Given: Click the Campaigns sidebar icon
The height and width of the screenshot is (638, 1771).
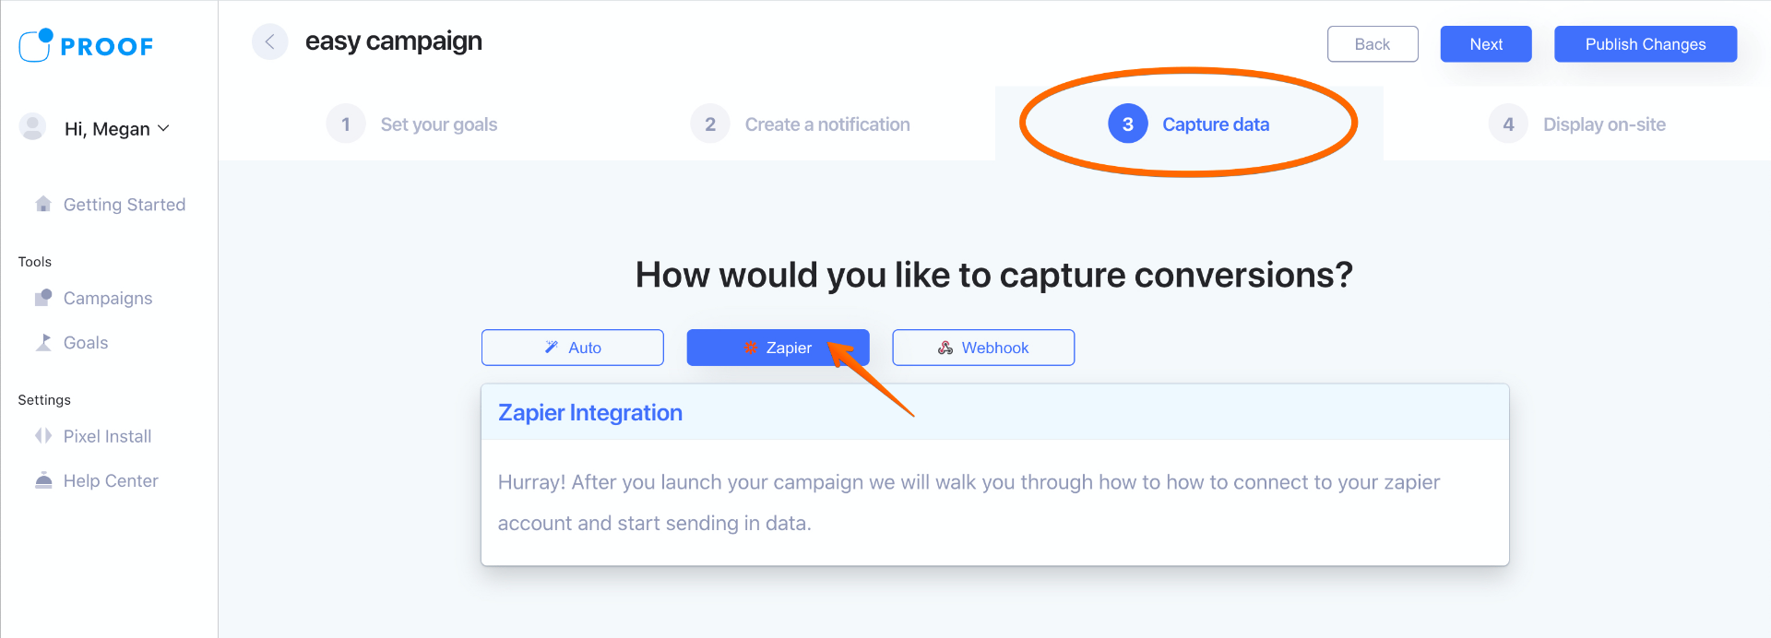Looking at the screenshot, I should coord(42,298).
